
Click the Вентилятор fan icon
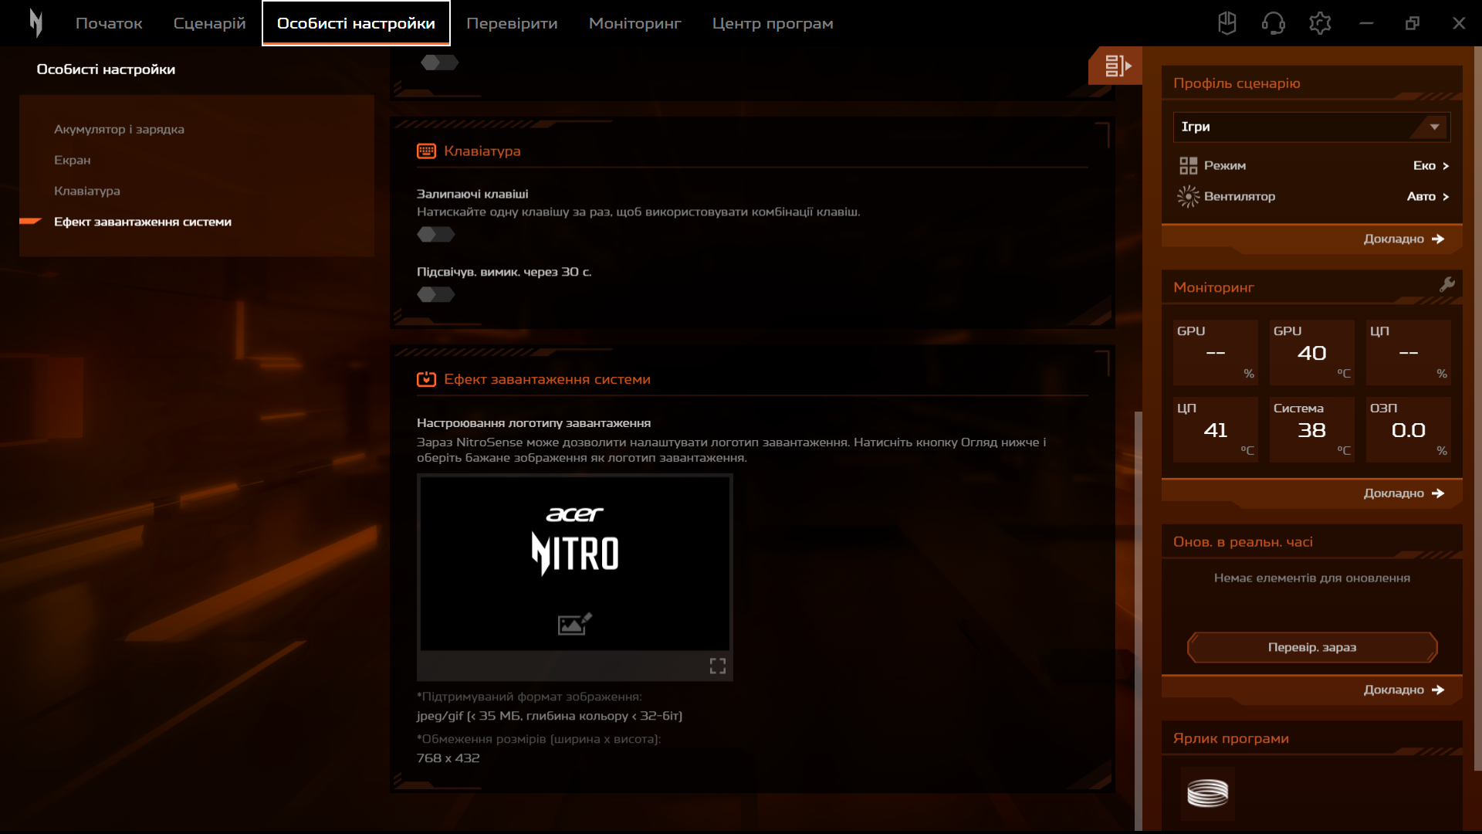[1188, 196]
